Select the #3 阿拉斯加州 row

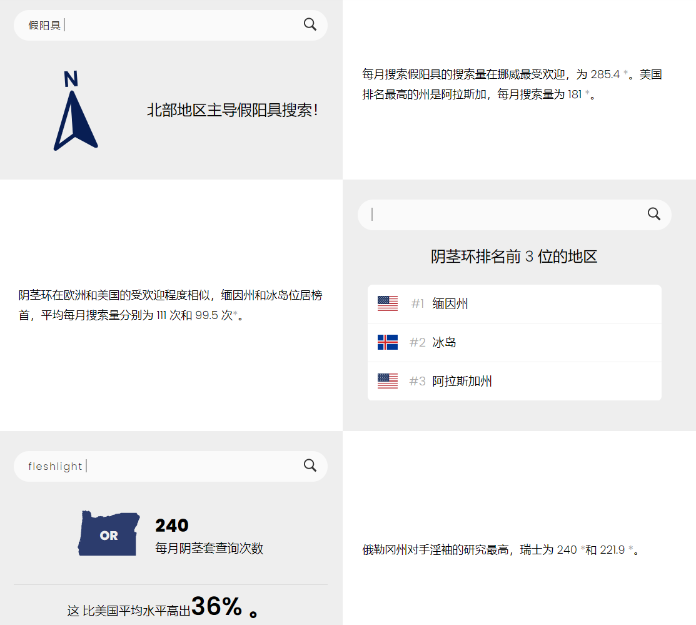pos(515,381)
